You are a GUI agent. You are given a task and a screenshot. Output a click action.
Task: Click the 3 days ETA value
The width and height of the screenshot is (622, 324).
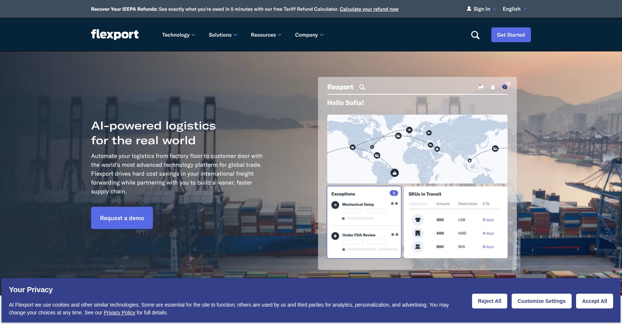pyautogui.click(x=488, y=220)
